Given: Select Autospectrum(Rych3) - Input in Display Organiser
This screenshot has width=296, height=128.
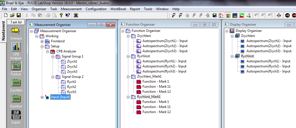Looking at the screenshot, I should pyautogui.click(x=268, y=71).
